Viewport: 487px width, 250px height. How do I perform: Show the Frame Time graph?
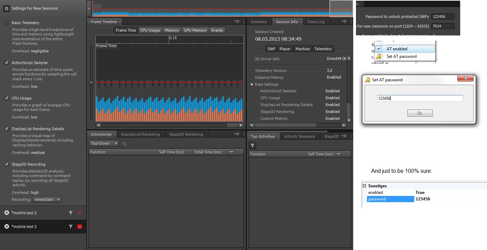pos(126,30)
